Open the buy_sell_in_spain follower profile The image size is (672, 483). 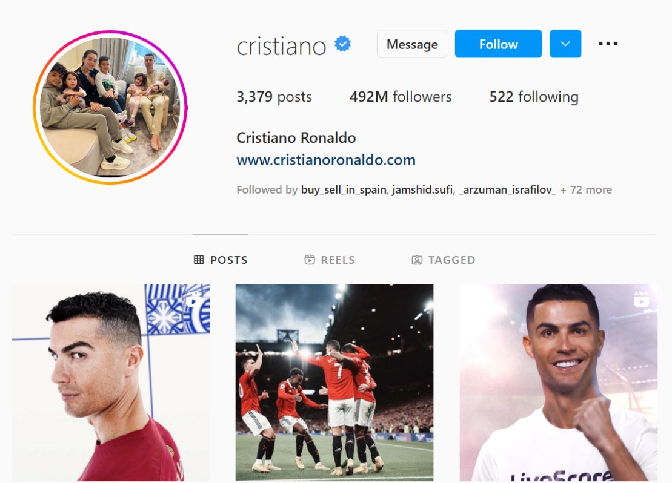tap(344, 189)
